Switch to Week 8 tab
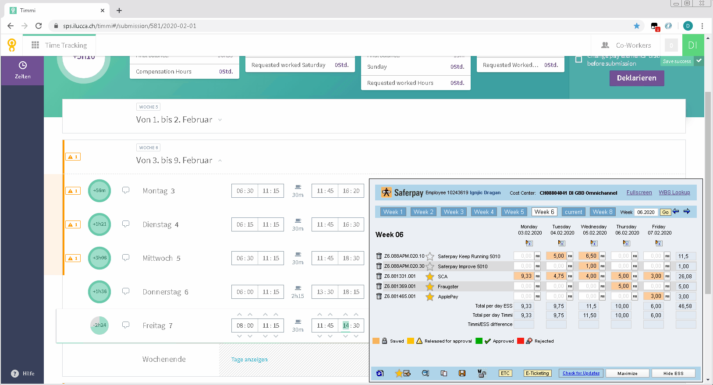 603,212
